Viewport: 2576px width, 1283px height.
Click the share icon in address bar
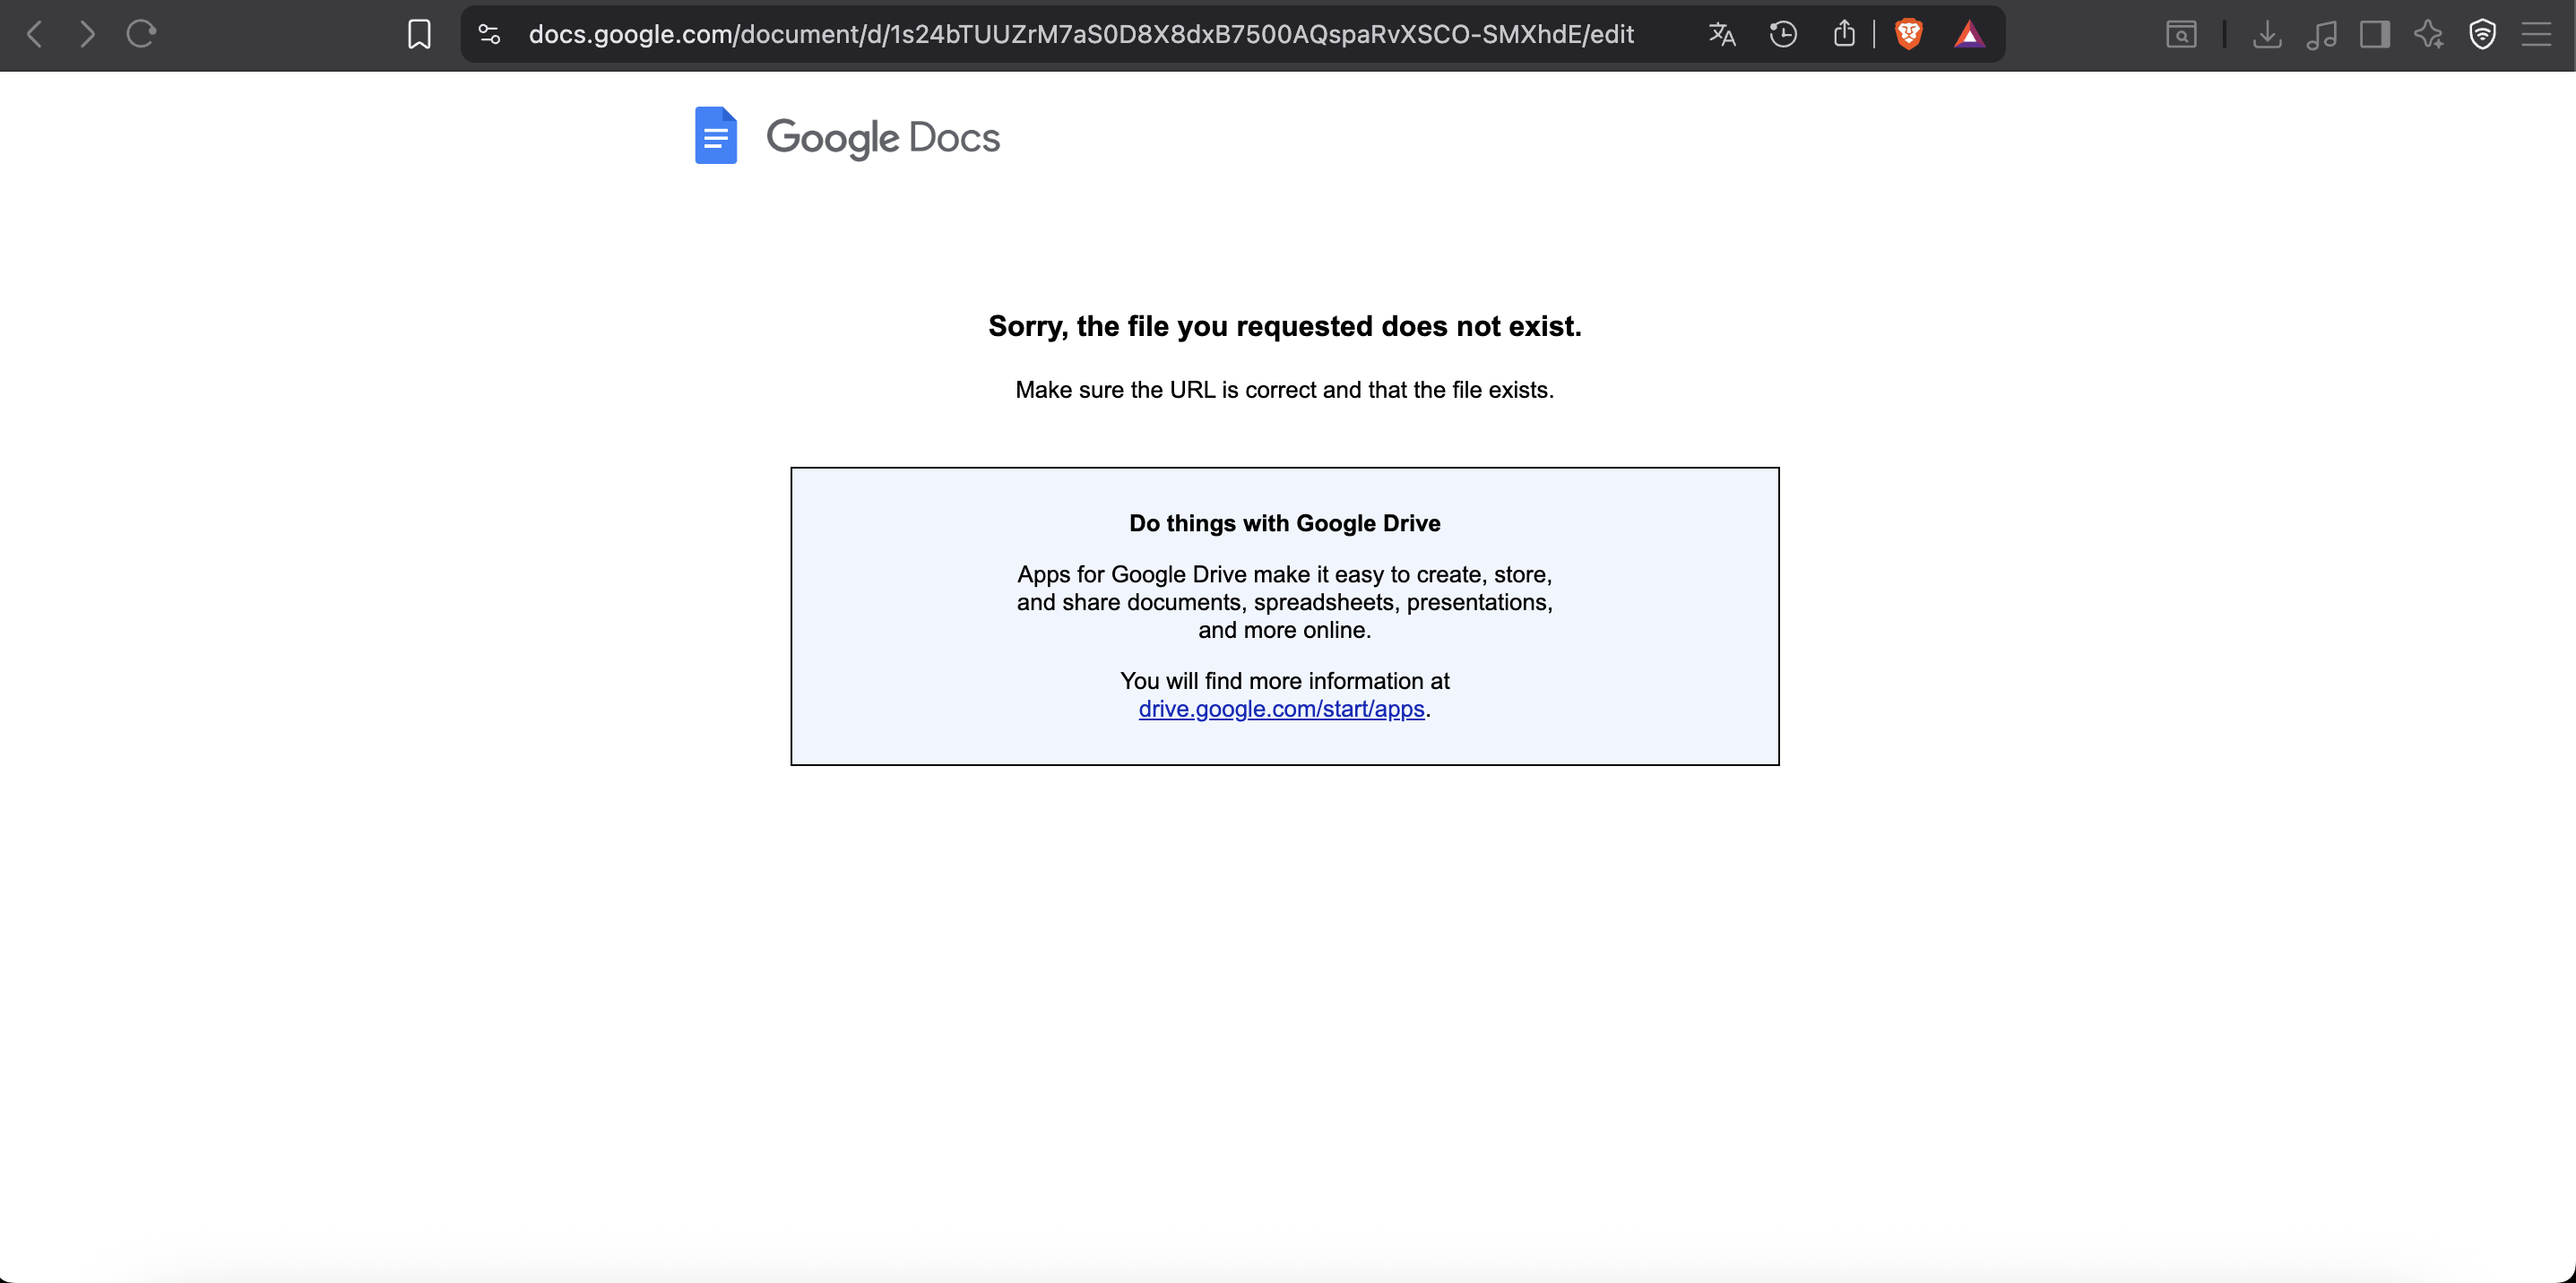point(1844,34)
